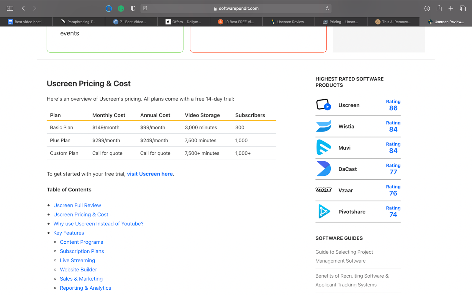This screenshot has width=472, height=295.
Task: Open the privacy shield icon
Action: [x=133, y=9]
